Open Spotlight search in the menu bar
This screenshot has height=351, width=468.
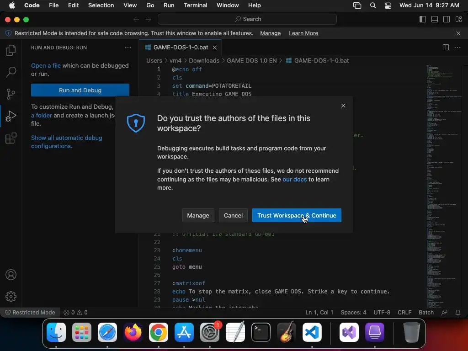373,5
